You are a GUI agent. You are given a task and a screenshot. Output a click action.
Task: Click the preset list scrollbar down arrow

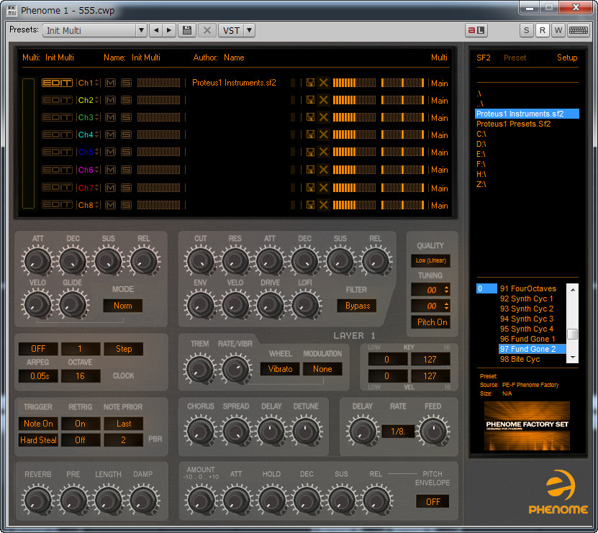point(572,357)
